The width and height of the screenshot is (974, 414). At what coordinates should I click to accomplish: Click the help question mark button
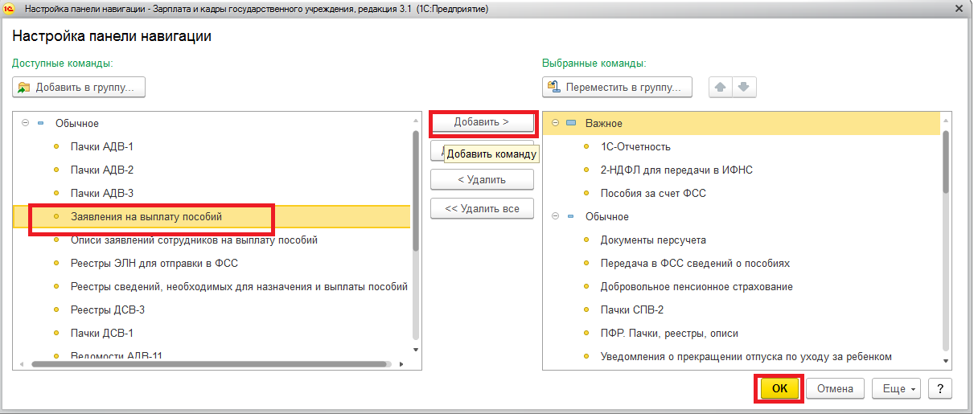coord(940,388)
